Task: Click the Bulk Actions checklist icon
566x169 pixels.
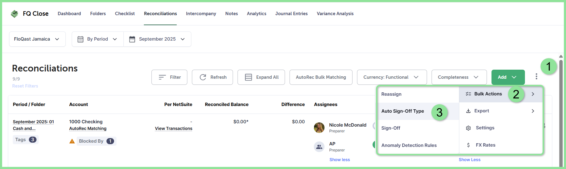Action: coord(468,94)
